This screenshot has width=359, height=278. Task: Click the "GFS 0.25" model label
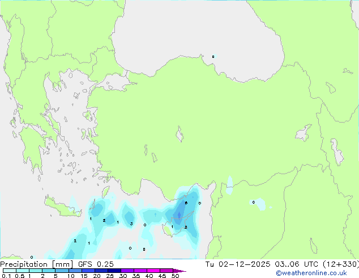(96, 264)
